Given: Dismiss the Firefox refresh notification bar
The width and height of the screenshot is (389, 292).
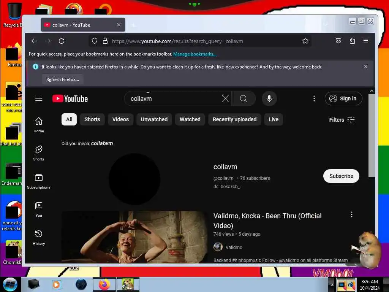Looking at the screenshot, I should (366, 67).
